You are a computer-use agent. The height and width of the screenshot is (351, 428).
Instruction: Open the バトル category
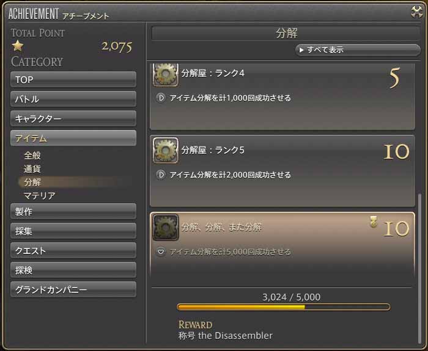73,99
